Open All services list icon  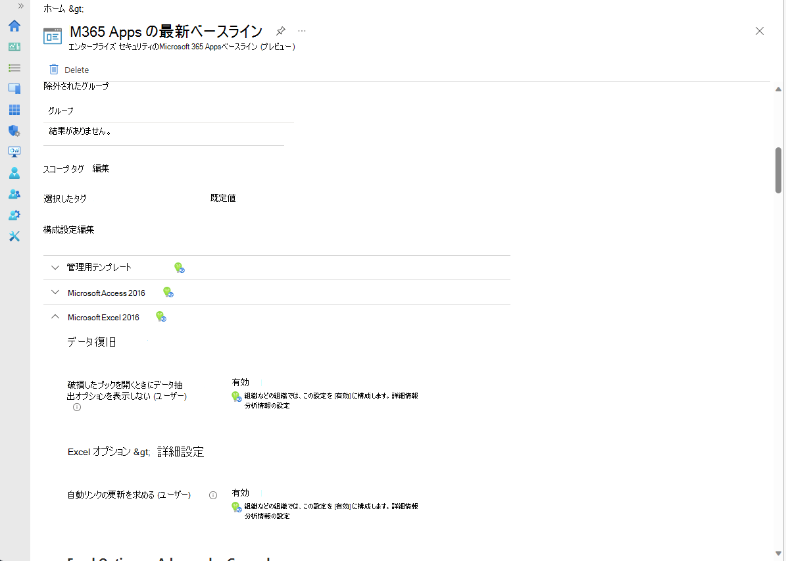14,68
